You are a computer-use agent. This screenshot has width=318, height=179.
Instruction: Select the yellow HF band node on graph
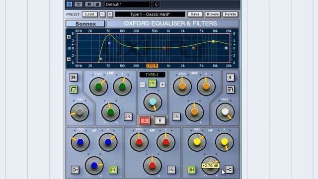pyautogui.click(x=213, y=41)
